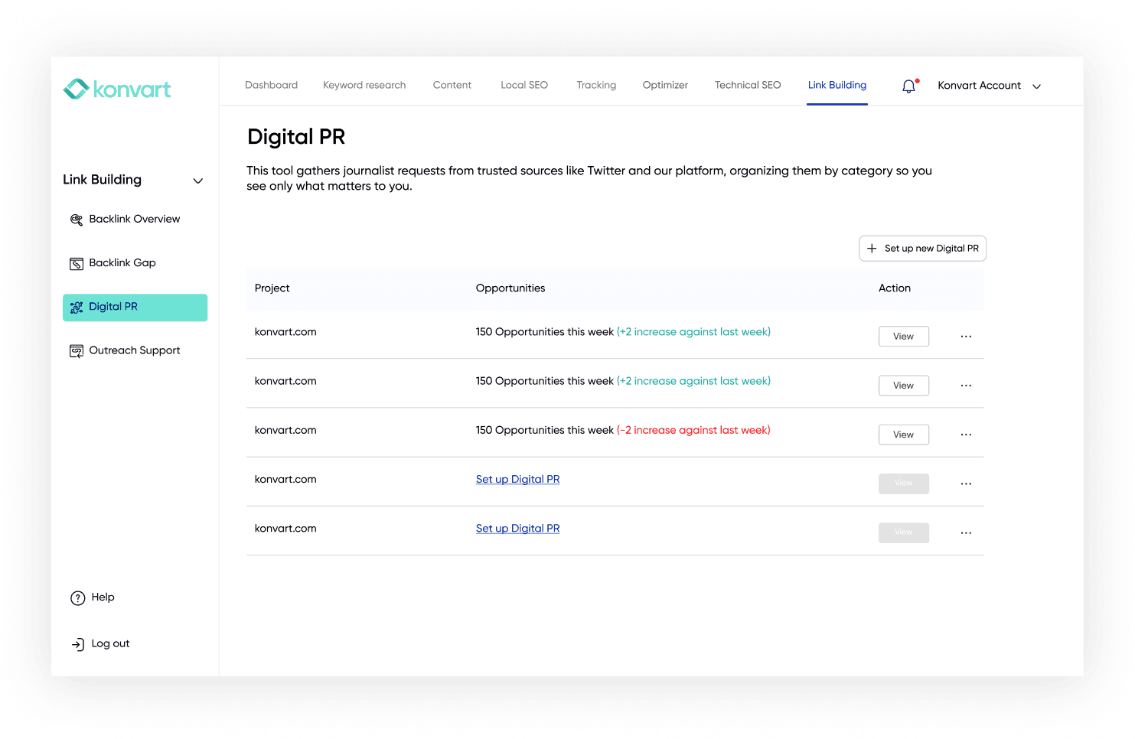Image resolution: width=1135 pixels, height=739 pixels.
Task: Click the first Set up Digital PR link
Action: [517, 480]
